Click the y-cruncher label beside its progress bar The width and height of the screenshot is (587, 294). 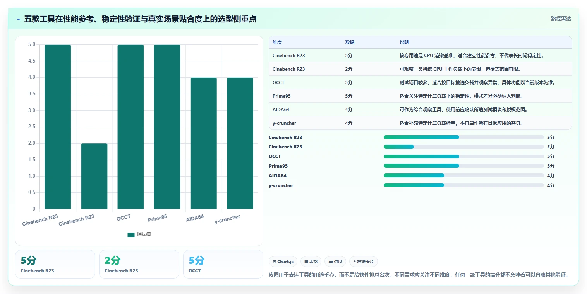point(281,185)
